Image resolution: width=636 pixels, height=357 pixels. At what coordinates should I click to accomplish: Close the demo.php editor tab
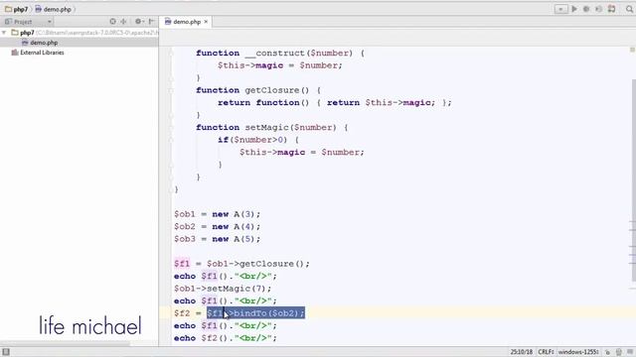click(x=206, y=22)
